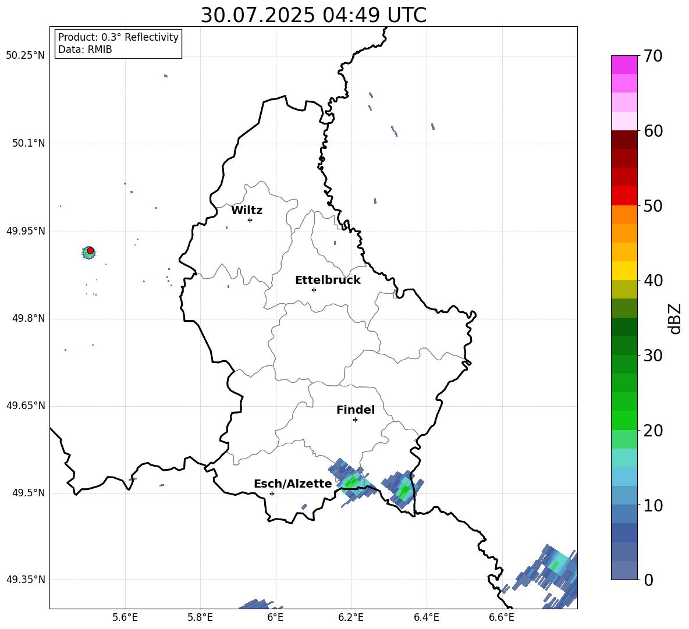The image size is (689, 629).
Task: Click the '5.6°E' longitude label
Action: [125, 617]
